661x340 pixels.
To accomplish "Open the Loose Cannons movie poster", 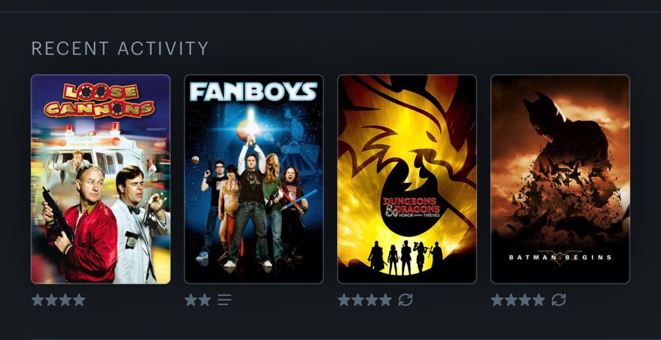I will coord(100,180).
